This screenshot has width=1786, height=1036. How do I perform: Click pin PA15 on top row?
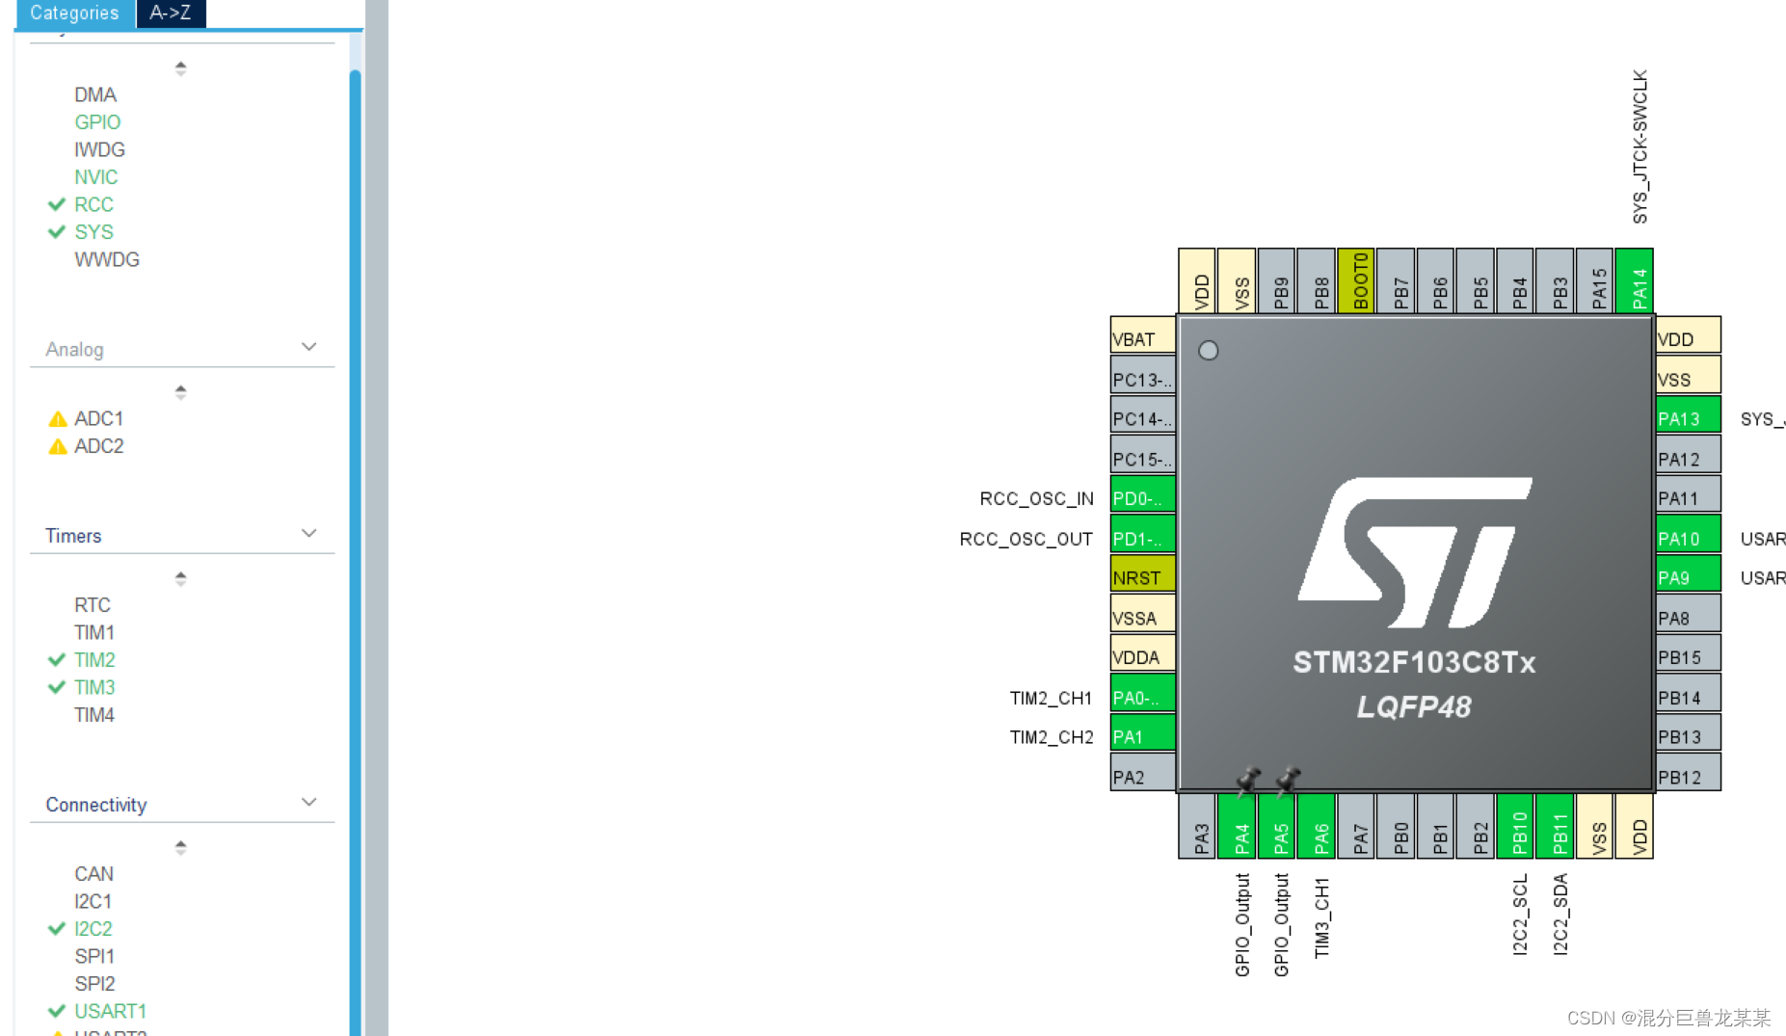[1594, 280]
